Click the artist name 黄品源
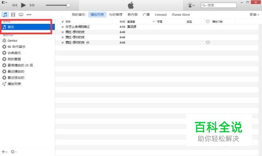The image size is (262, 156). coord(132,27)
